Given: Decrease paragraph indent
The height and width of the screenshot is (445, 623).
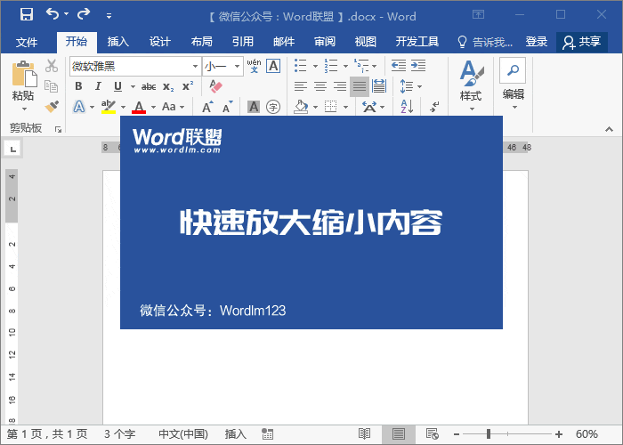Looking at the screenshot, I should click(x=399, y=65).
